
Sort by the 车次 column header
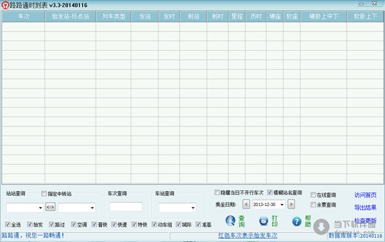(x=24, y=17)
